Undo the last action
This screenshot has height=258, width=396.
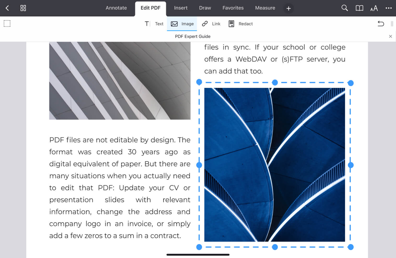(x=381, y=24)
